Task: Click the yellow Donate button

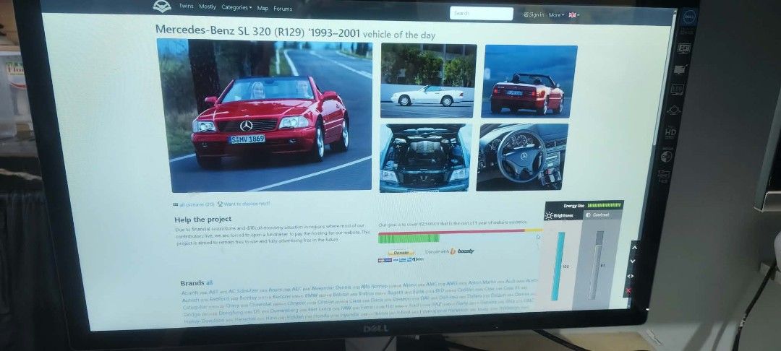Action: point(401,253)
